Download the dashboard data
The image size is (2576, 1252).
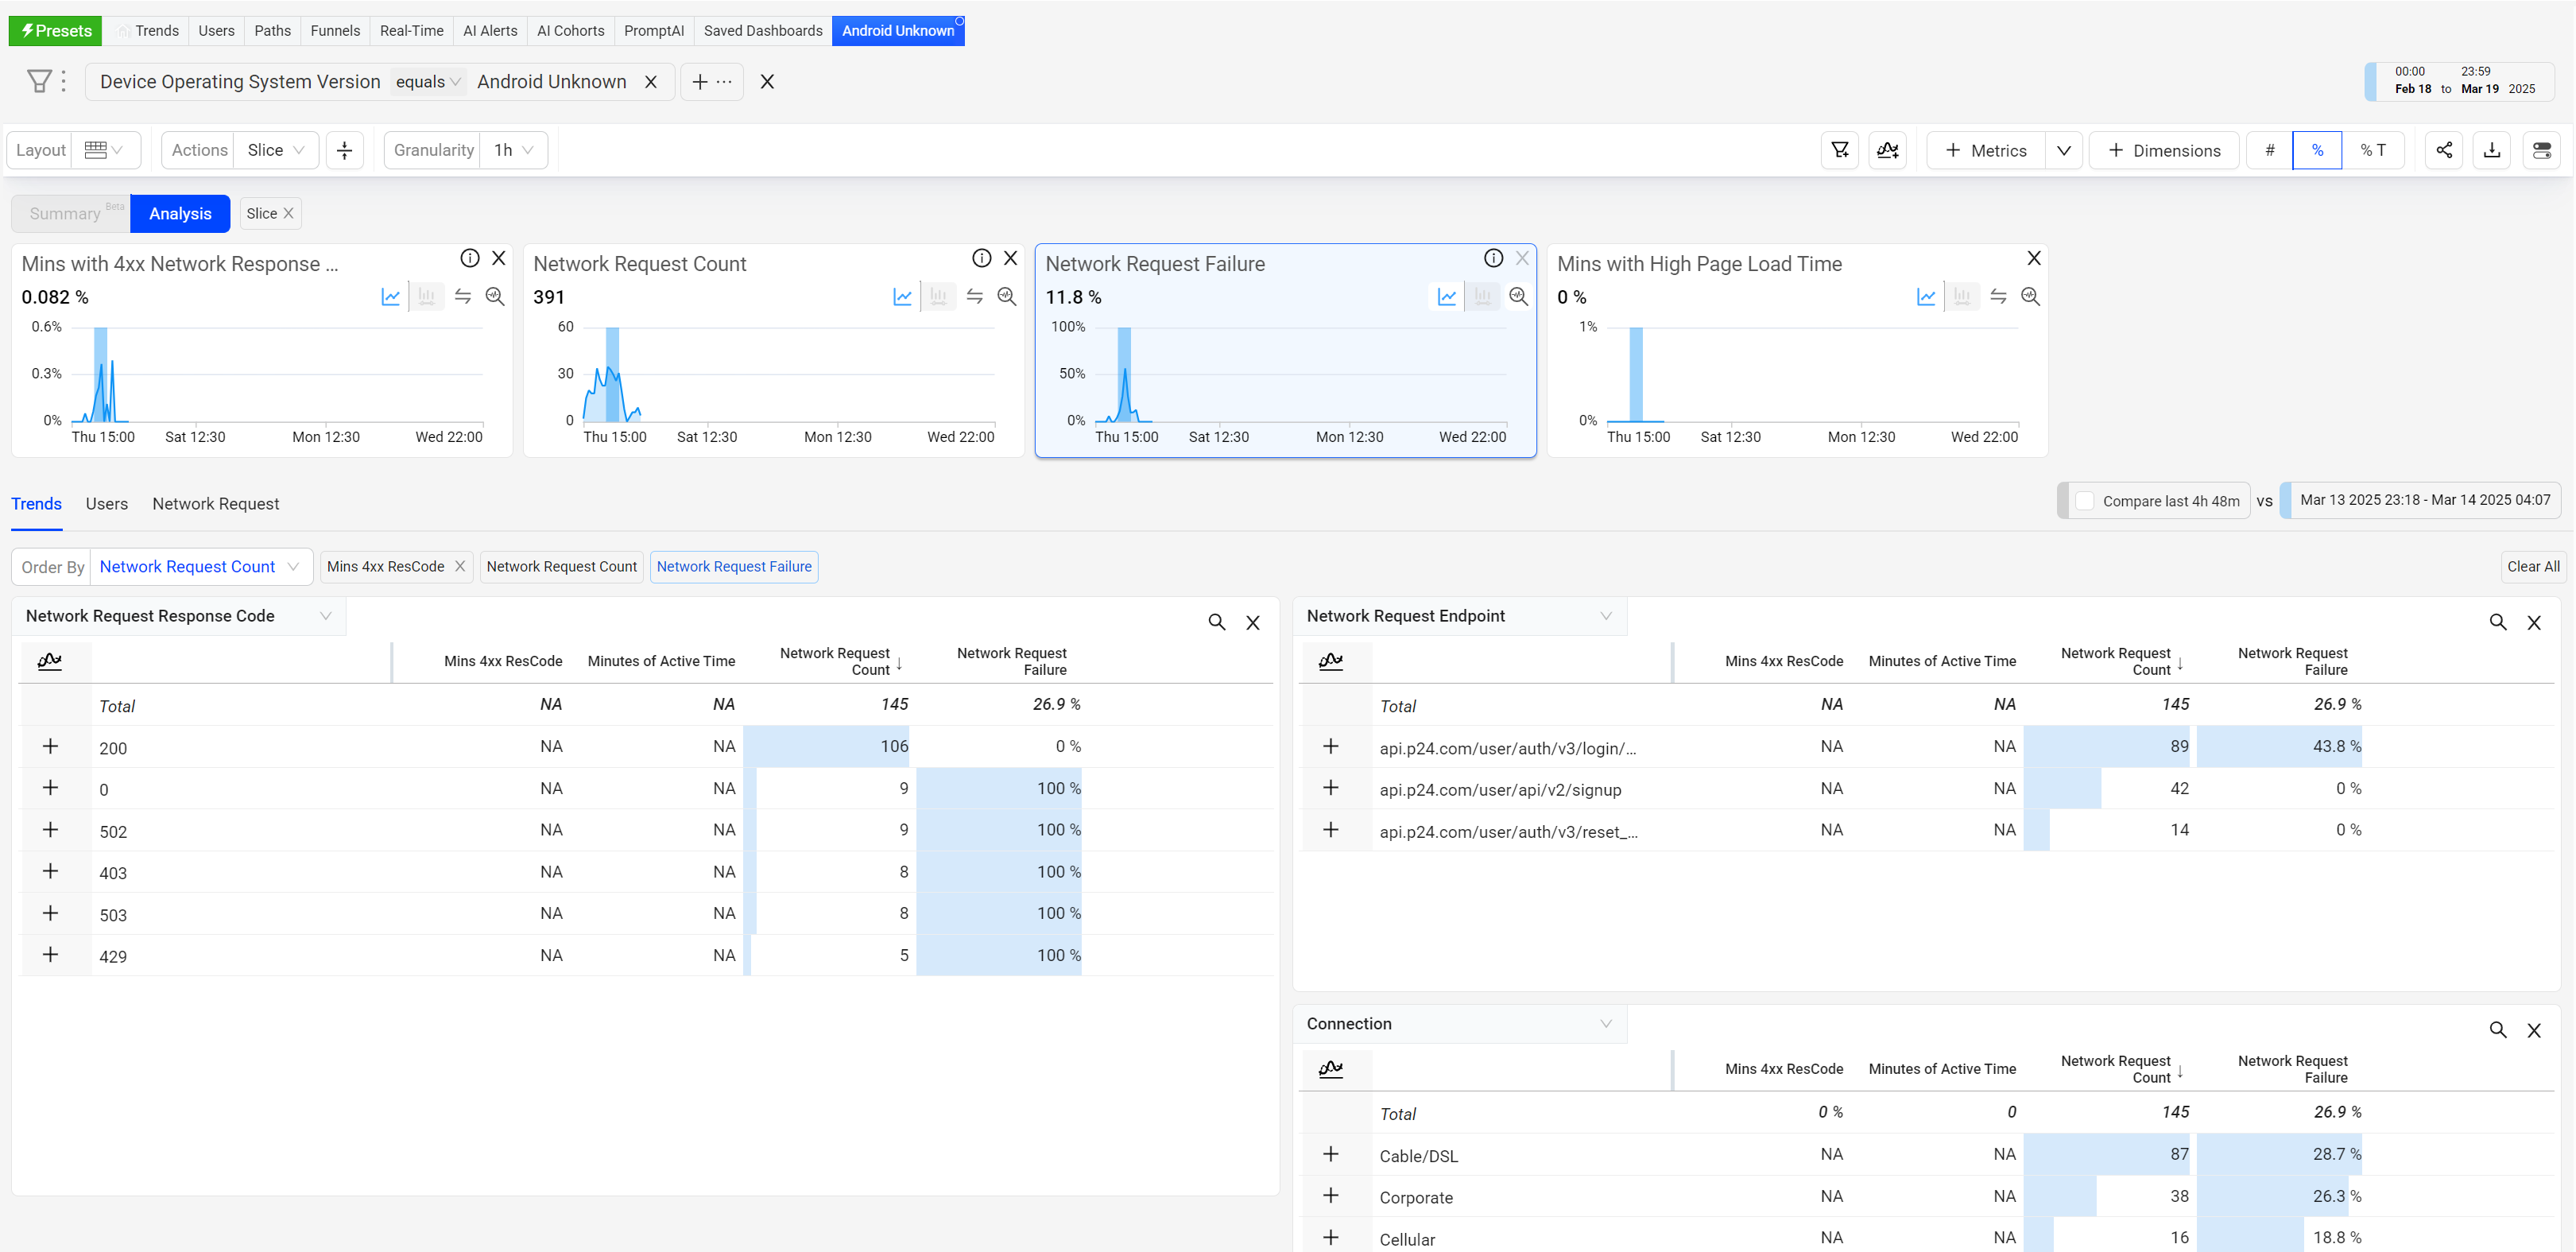point(2492,150)
